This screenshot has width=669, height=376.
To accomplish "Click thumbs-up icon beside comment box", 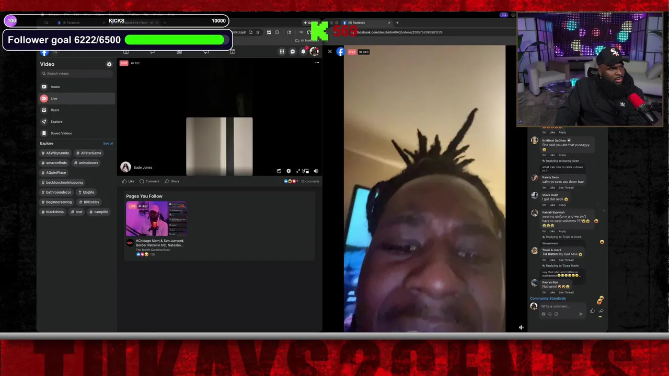I will click(x=592, y=311).
